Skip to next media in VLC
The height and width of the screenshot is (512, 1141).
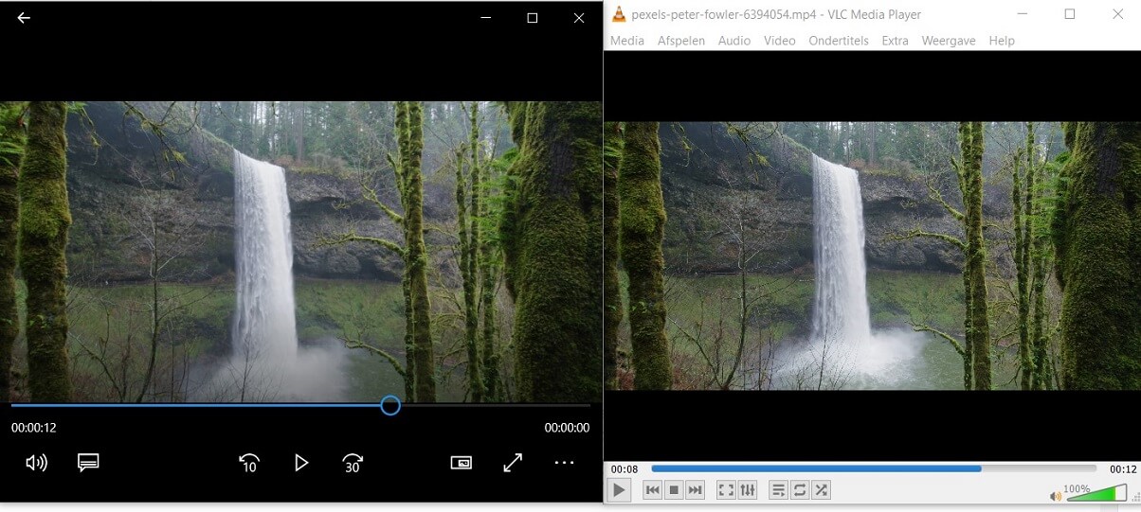[x=696, y=489]
